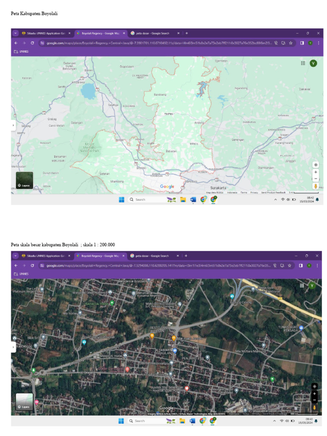This screenshot has width=327, height=436.
Task: Toggle the browser side panel in upper window
Action: click(302, 43)
